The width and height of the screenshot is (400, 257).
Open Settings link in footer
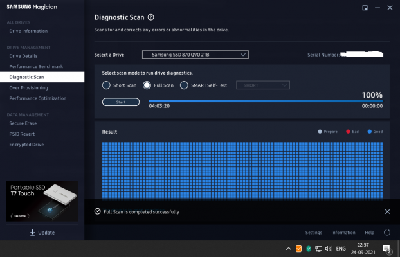click(x=314, y=233)
